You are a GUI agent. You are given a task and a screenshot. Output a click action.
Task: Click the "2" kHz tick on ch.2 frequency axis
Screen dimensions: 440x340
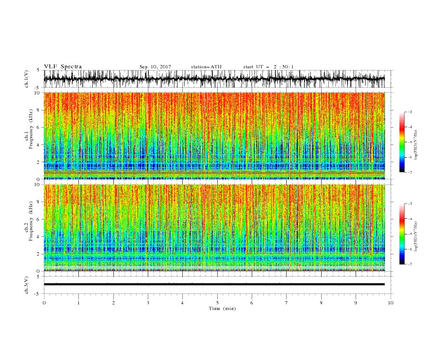pos(39,254)
